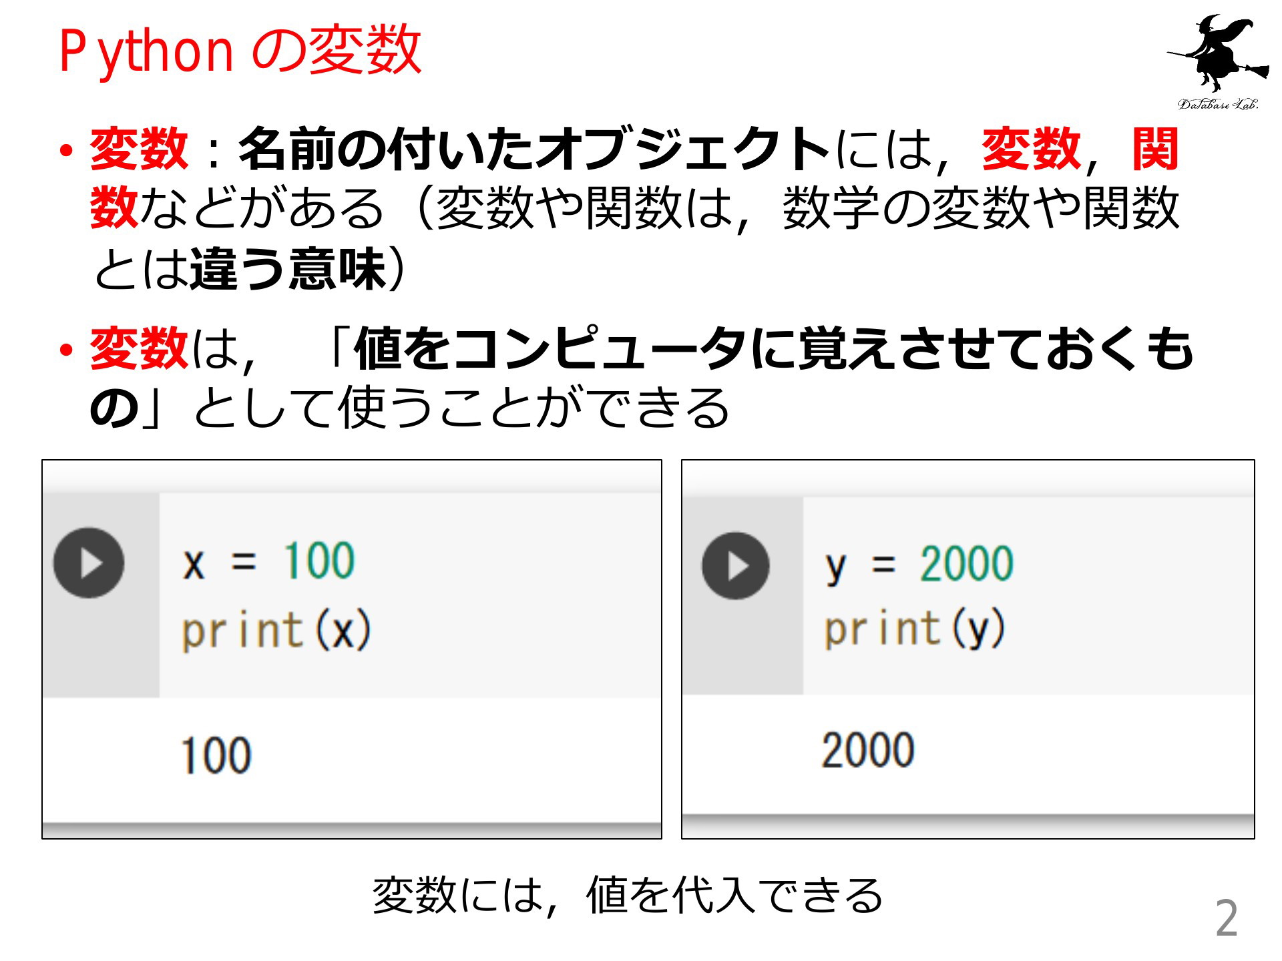
Task: Click the bold text 違う意味
Action: pos(288,269)
